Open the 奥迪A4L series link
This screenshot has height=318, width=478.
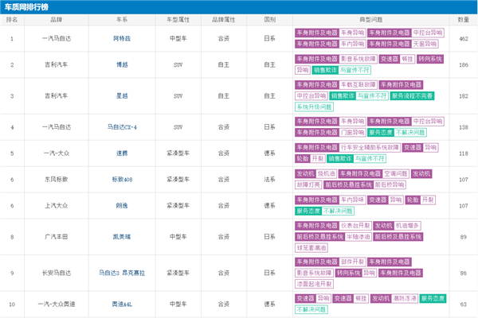pos(122,304)
